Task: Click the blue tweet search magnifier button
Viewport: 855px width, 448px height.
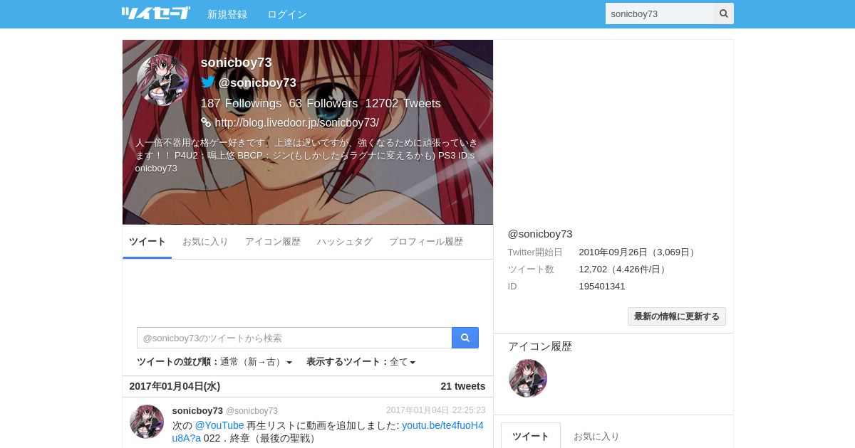Action: (465, 338)
